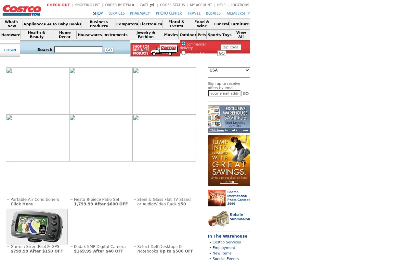Screen dimensions: 416x260
Task: Submit zip code with its GO button
Action: click(x=222, y=53)
